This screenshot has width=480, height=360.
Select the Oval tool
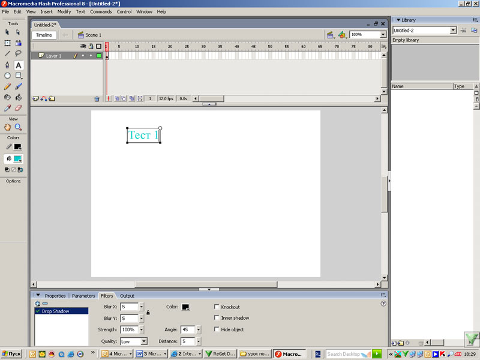(7, 76)
